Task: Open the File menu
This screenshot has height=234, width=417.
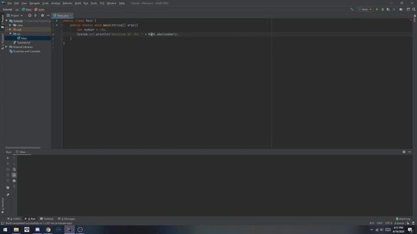Action: coord(10,3)
